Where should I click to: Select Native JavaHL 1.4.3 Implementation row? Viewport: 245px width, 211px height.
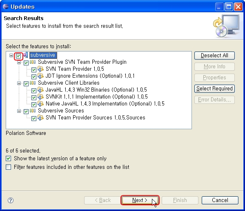(105, 103)
